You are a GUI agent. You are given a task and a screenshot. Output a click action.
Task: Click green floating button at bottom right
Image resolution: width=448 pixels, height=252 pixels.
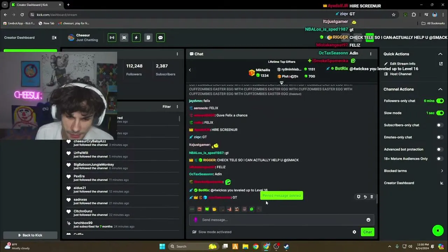tap(438, 230)
